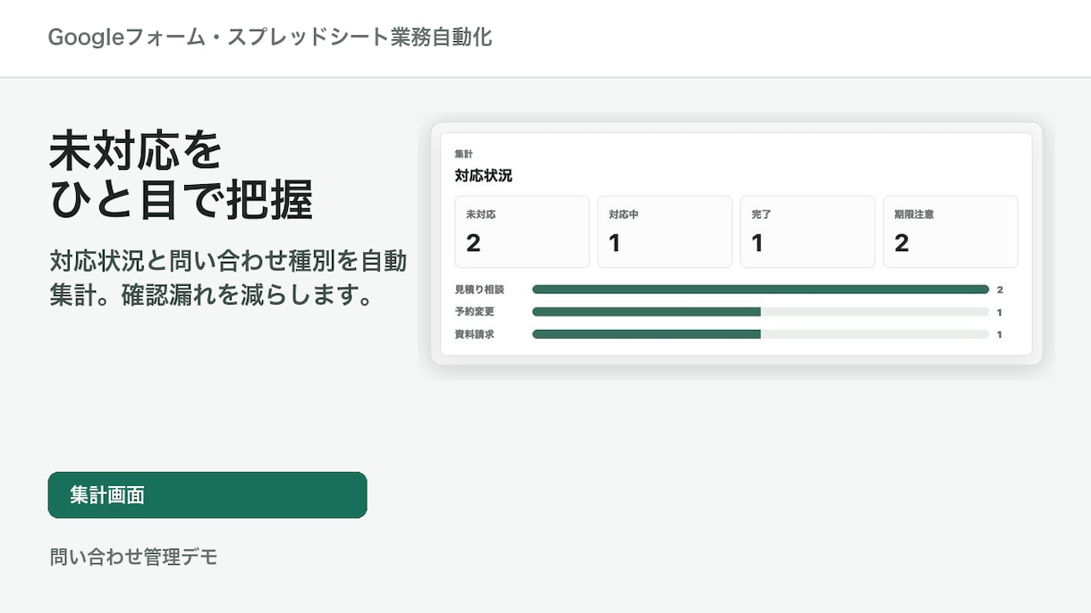This screenshot has width=1091, height=613.
Task: Click the 対応状況 panel heading
Action: point(484,175)
